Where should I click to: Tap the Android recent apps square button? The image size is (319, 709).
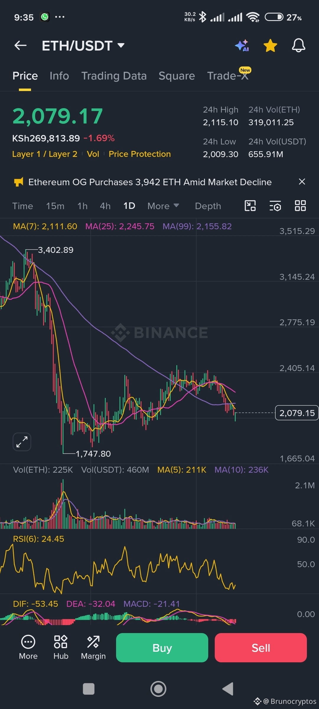click(89, 689)
